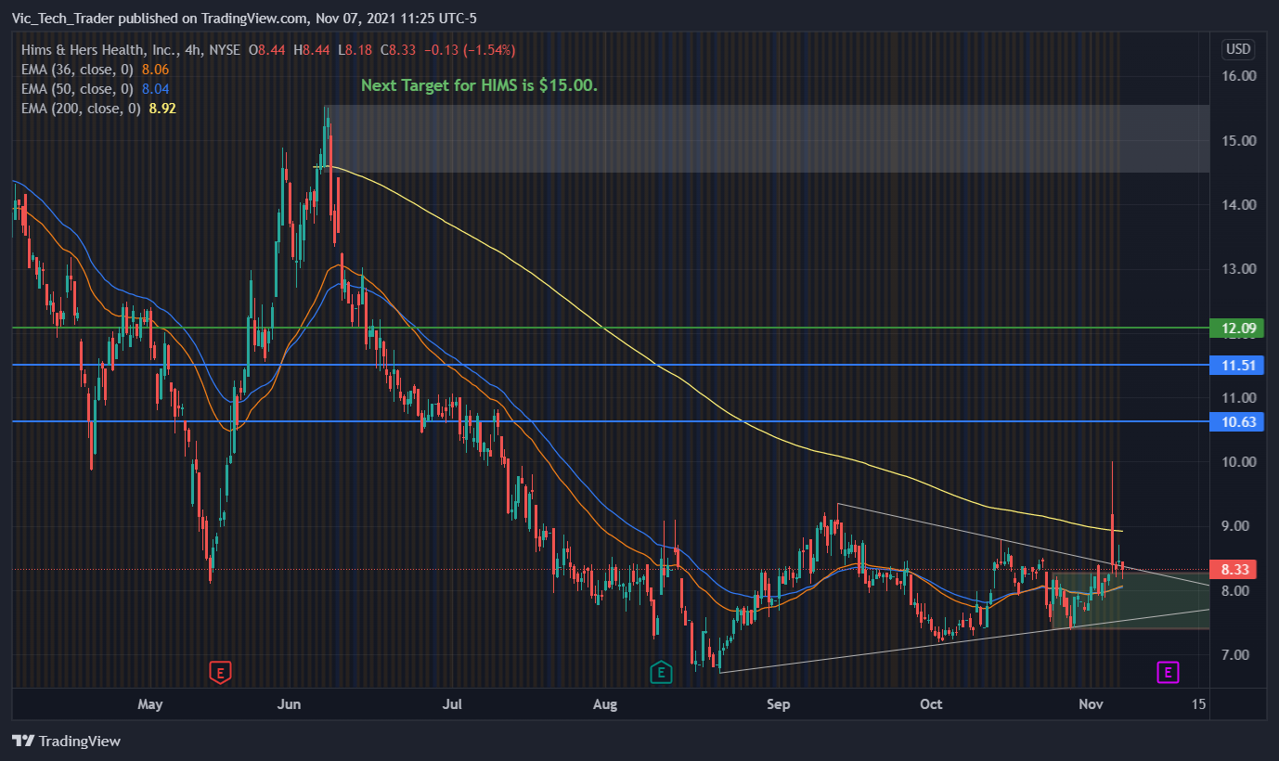Click the 15.00 price axis label

point(1241,141)
